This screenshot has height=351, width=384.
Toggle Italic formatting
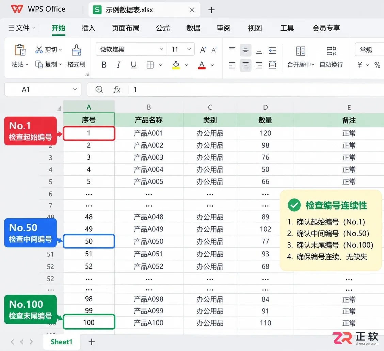point(118,65)
